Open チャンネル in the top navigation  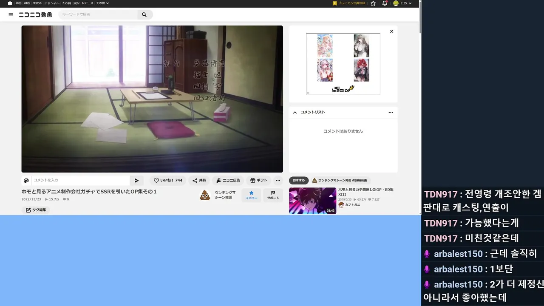pyautogui.click(x=52, y=3)
